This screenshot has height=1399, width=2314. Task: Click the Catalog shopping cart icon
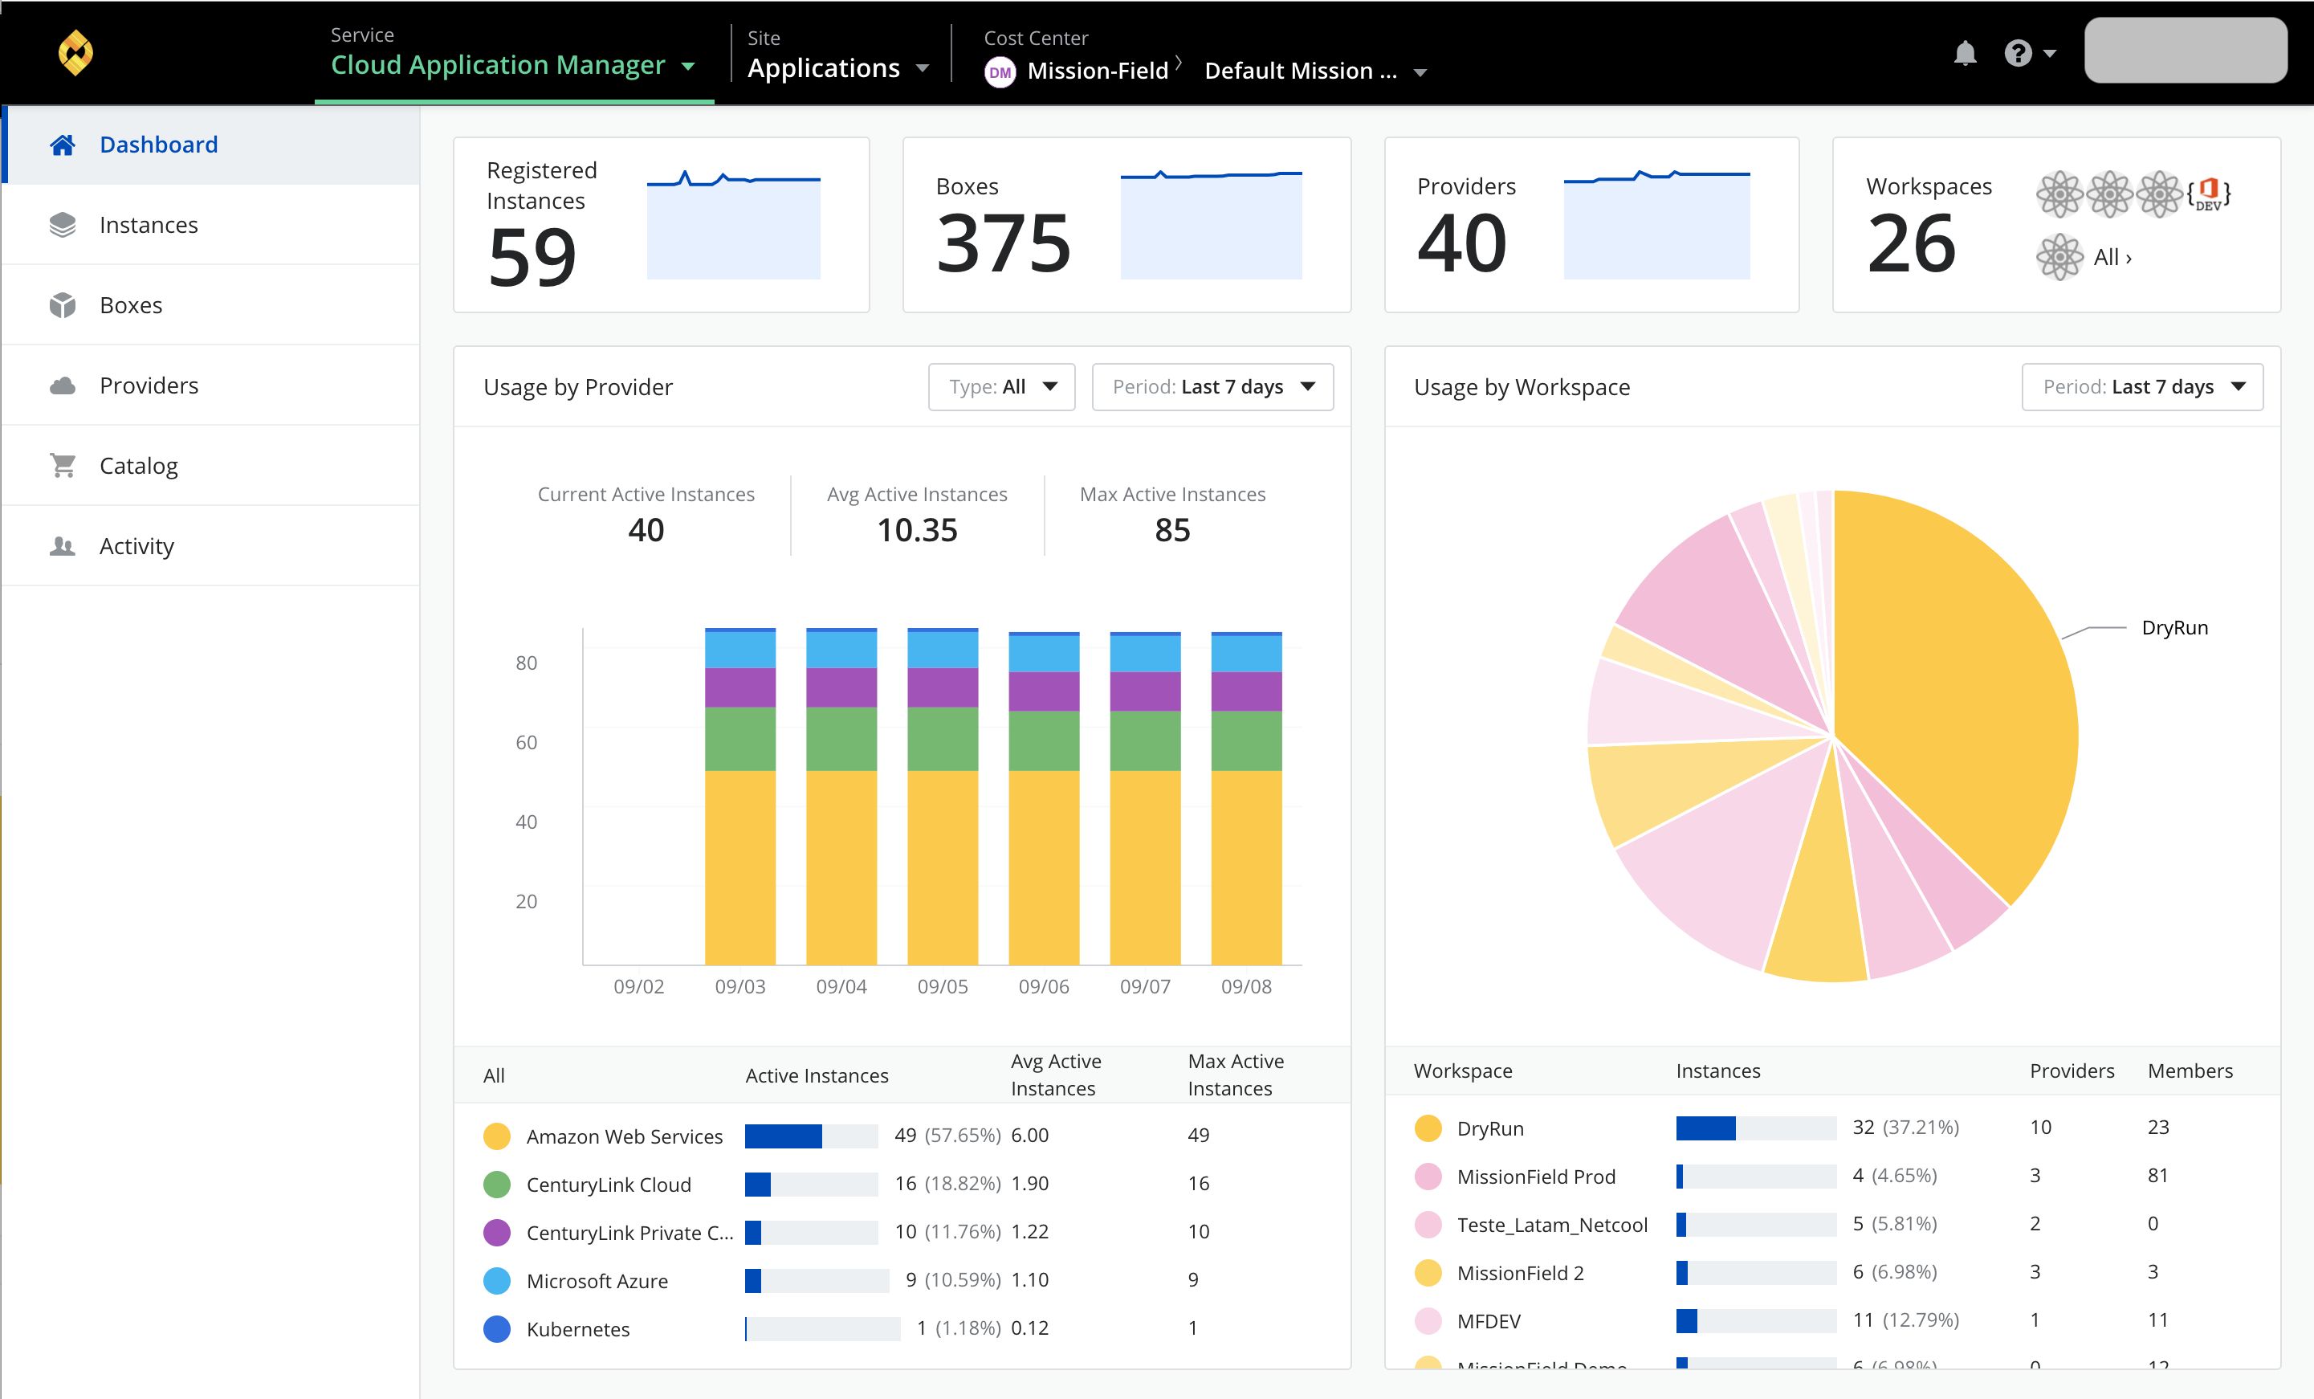coord(63,465)
